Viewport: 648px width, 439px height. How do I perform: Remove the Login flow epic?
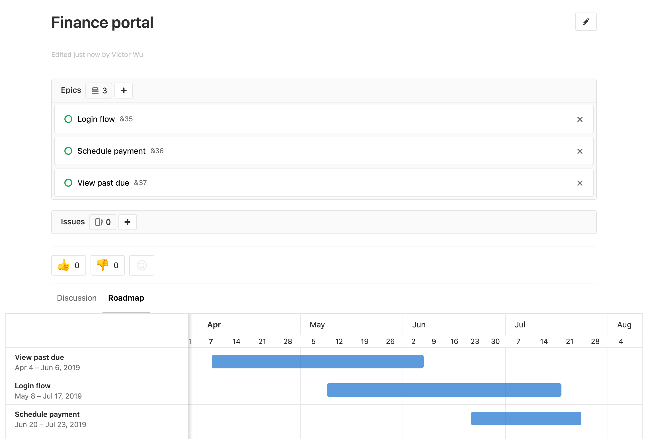(x=580, y=119)
